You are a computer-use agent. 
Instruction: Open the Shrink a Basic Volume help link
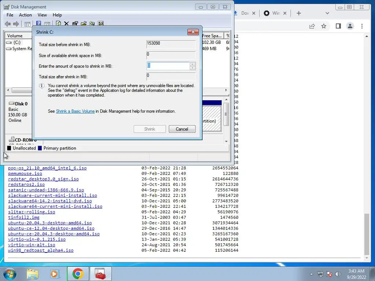point(75,111)
